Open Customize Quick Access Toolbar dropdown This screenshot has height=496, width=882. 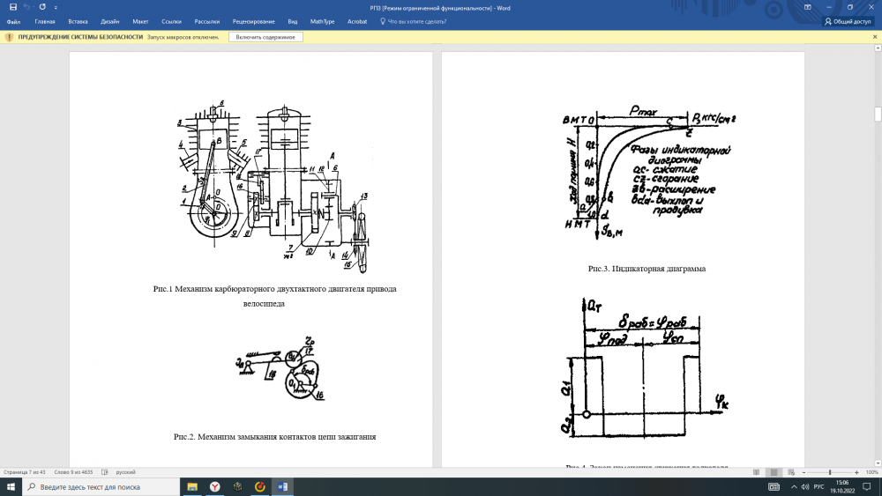tap(56, 7)
